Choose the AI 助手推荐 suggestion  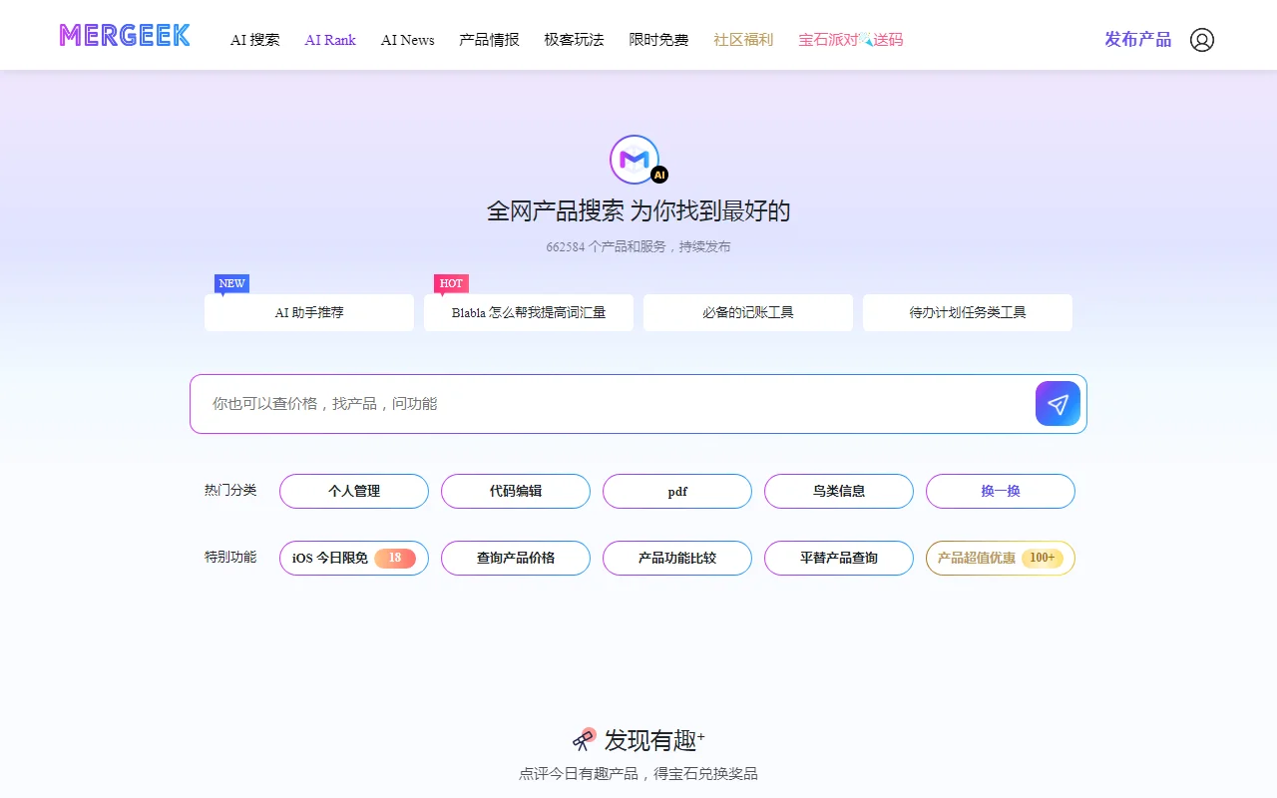(x=309, y=312)
